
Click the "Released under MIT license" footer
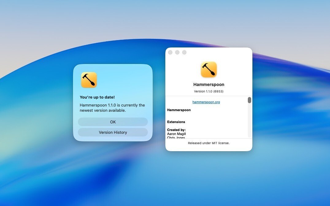(209, 143)
